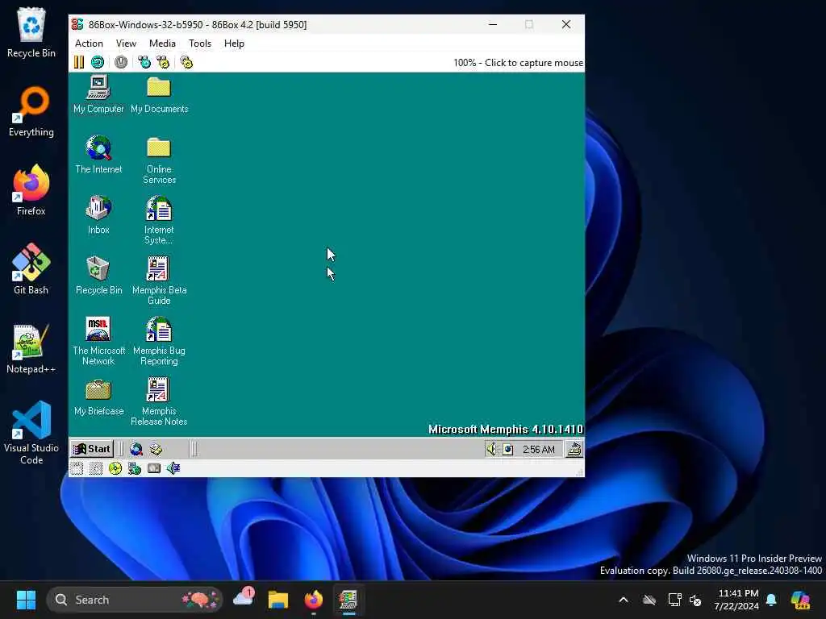Expand the hidden system tray icons
This screenshot has height=619, width=826.
pos(624,600)
